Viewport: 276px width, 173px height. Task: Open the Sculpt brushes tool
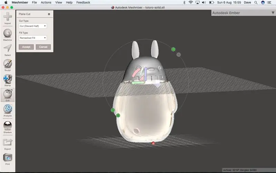pyautogui.click(x=8, y=65)
